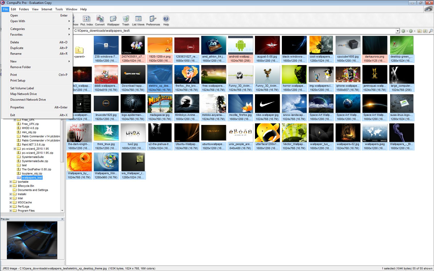The image size is (434, 271).
Task: Select the mozilla_firefox.jpg thumbnail
Action: [x=241, y=108]
